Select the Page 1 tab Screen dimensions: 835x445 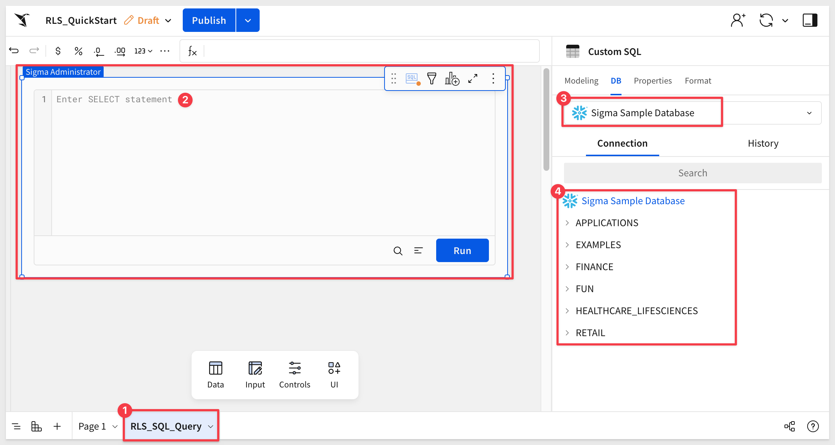[x=92, y=426]
